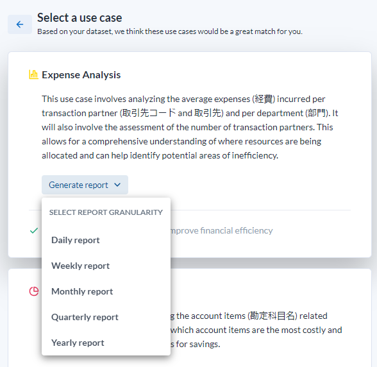The width and height of the screenshot is (377, 367).
Task: Click the horizontal divider line in Expense Analysis card
Action: pyautogui.click(x=260, y=210)
